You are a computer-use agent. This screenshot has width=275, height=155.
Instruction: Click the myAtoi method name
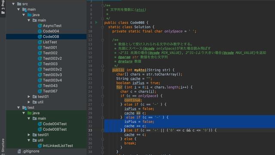[x=141, y=70]
